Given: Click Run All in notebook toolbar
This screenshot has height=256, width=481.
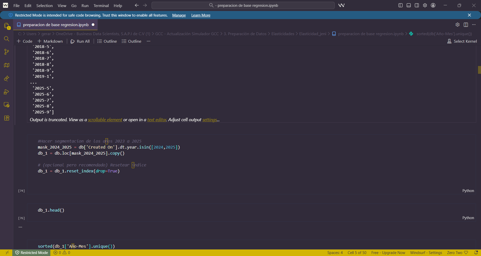Looking at the screenshot, I should [80, 41].
